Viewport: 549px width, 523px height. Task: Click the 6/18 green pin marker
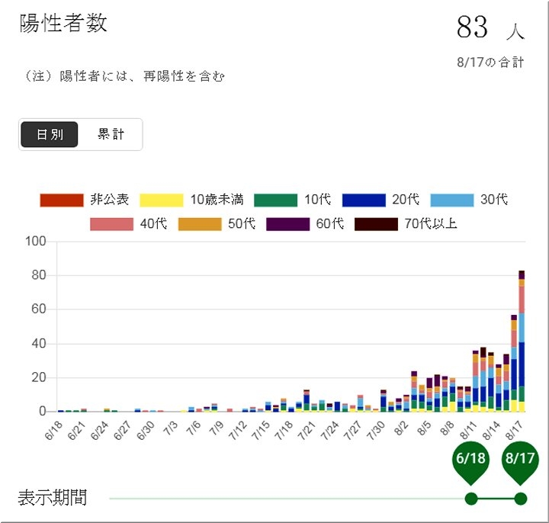[471, 460]
